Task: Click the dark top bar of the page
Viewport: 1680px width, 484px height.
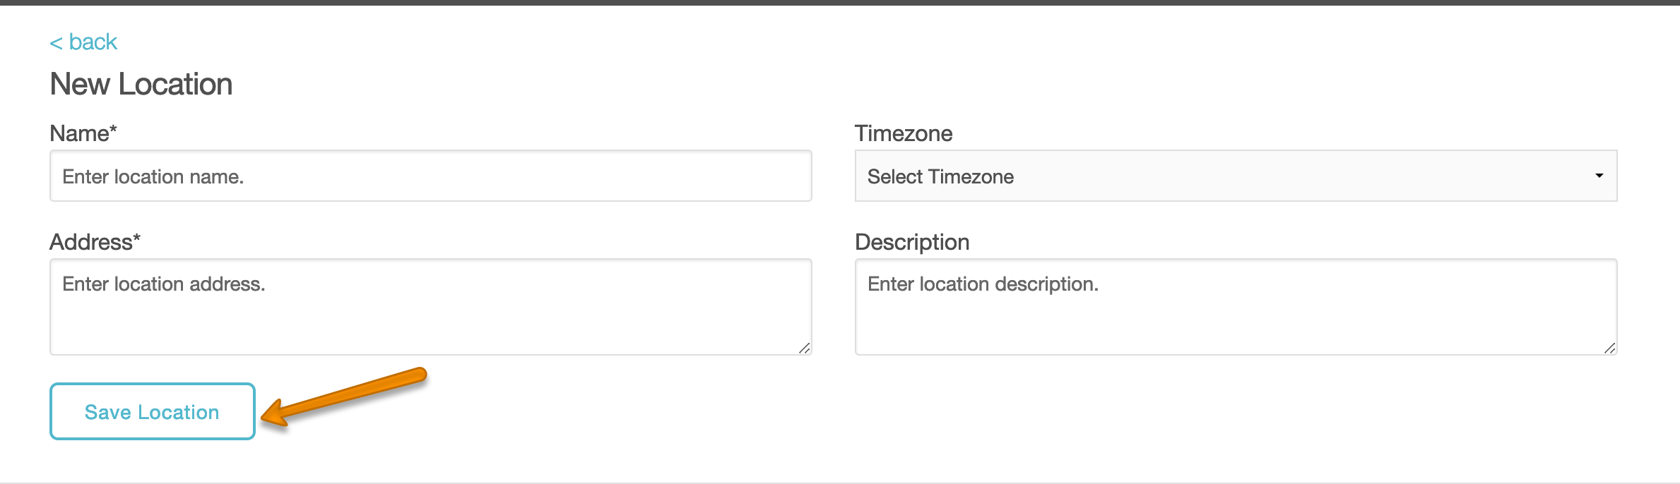Action: tap(840, 4)
